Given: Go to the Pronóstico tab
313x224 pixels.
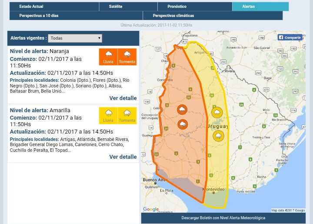Looking at the screenshot, I should tap(194, 7).
